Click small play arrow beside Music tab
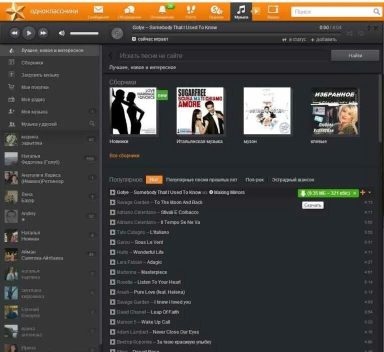 256,11
